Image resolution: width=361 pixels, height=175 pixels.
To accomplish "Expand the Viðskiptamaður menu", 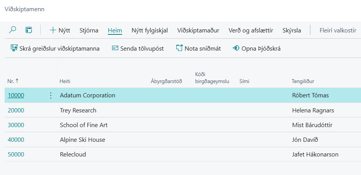I will (x=198, y=30).
